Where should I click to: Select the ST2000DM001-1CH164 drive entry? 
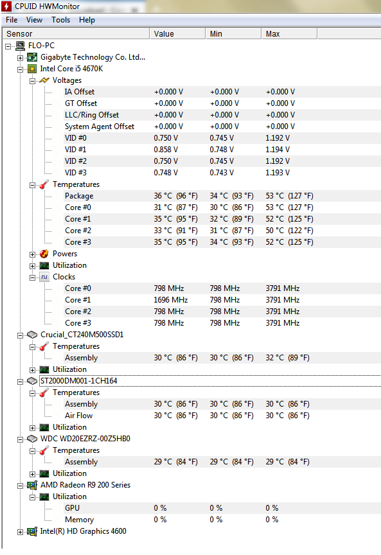78,381
